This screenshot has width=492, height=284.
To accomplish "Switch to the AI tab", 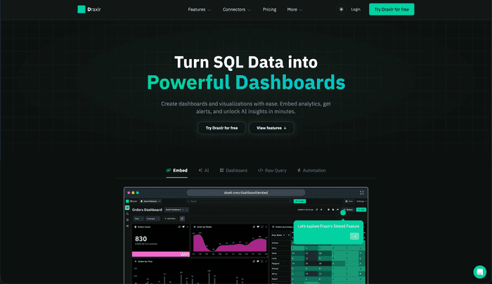I will point(204,170).
